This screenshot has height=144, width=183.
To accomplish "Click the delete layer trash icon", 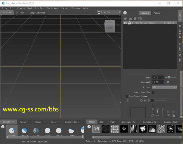I will click(135, 19).
